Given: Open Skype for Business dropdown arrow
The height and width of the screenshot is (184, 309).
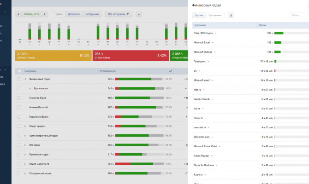Looking at the screenshot, I should 217,165.
